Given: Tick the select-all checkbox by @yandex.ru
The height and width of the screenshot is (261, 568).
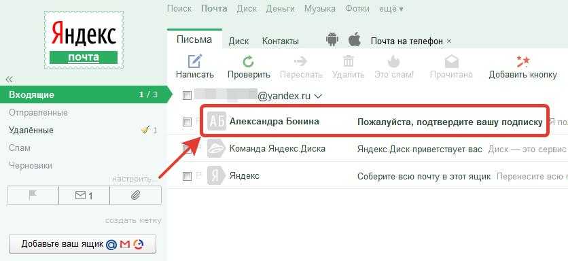Looking at the screenshot, I should coord(187,96).
